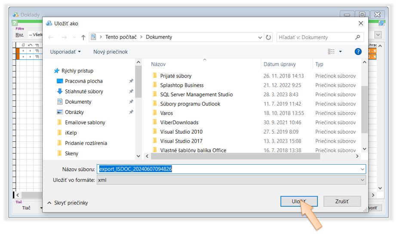This screenshot has width=397, height=239.
Task: Click the Refresh address bar icon
Action: (269, 37)
